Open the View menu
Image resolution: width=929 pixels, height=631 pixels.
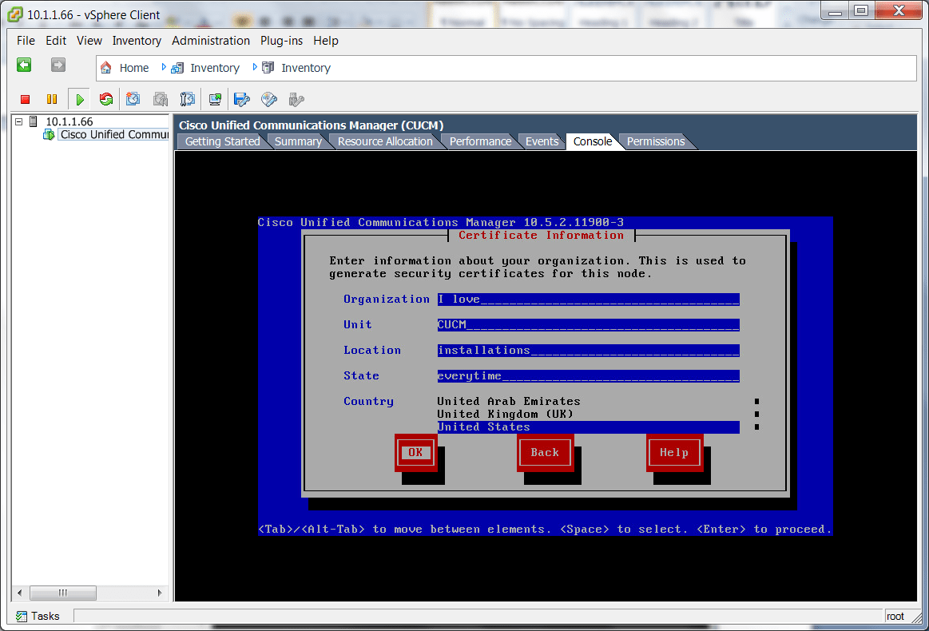pyautogui.click(x=89, y=41)
